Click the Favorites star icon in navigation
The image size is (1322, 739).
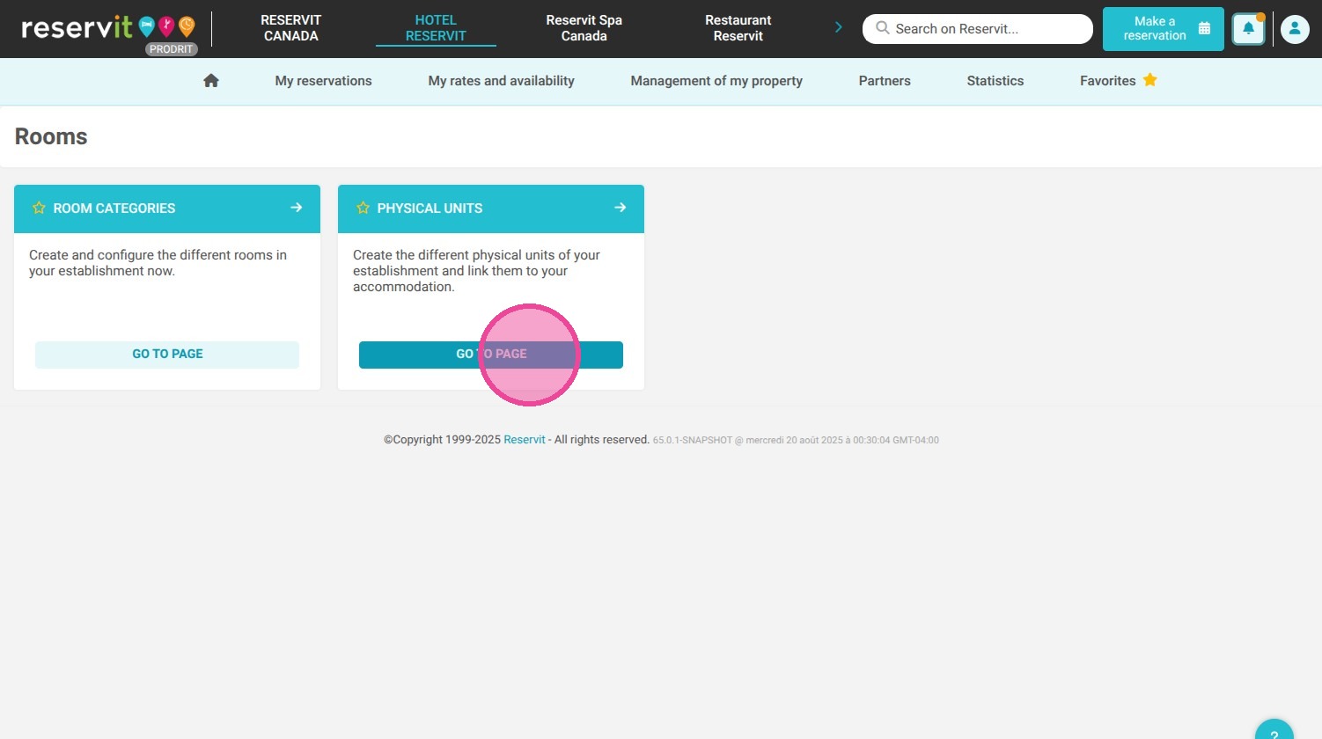pos(1149,80)
